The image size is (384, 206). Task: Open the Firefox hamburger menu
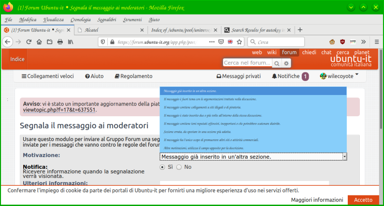click(377, 42)
